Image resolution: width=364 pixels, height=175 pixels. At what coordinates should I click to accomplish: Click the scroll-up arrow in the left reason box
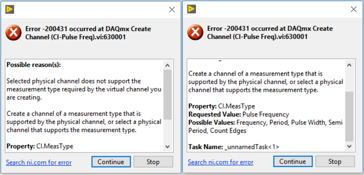click(x=168, y=65)
